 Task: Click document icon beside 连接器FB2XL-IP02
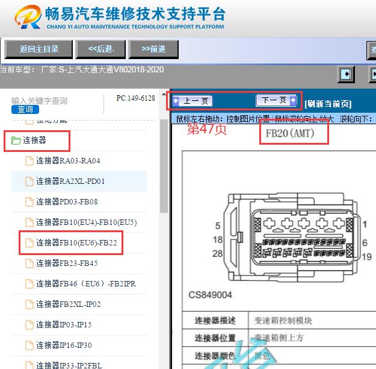(x=29, y=304)
